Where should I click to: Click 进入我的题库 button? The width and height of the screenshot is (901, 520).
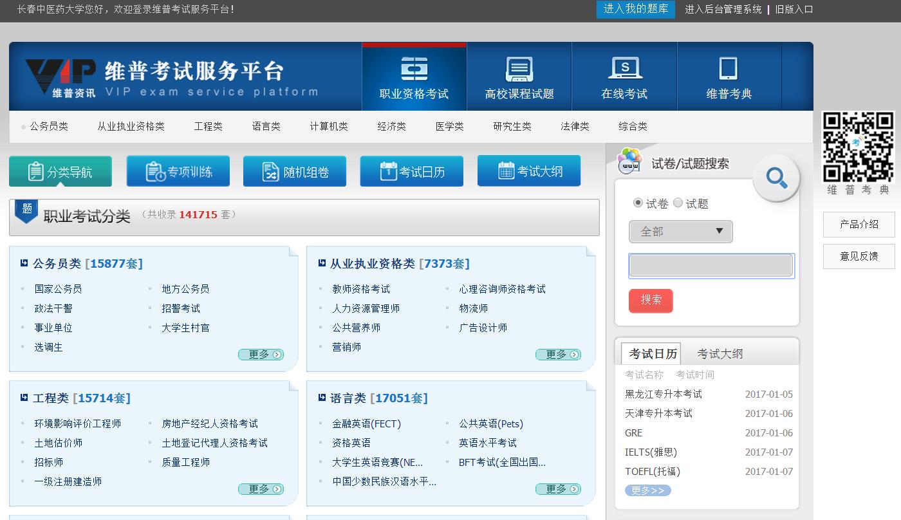tap(636, 9)
